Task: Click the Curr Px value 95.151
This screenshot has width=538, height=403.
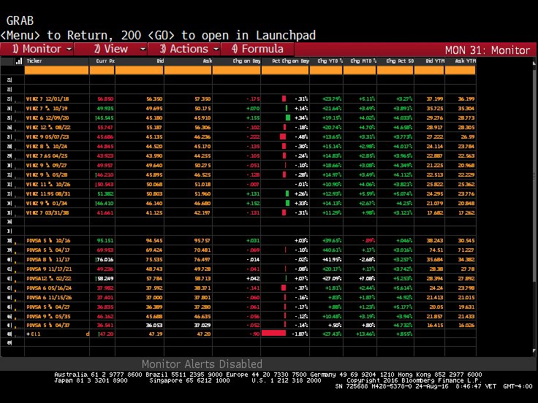Action: point(105,241)
